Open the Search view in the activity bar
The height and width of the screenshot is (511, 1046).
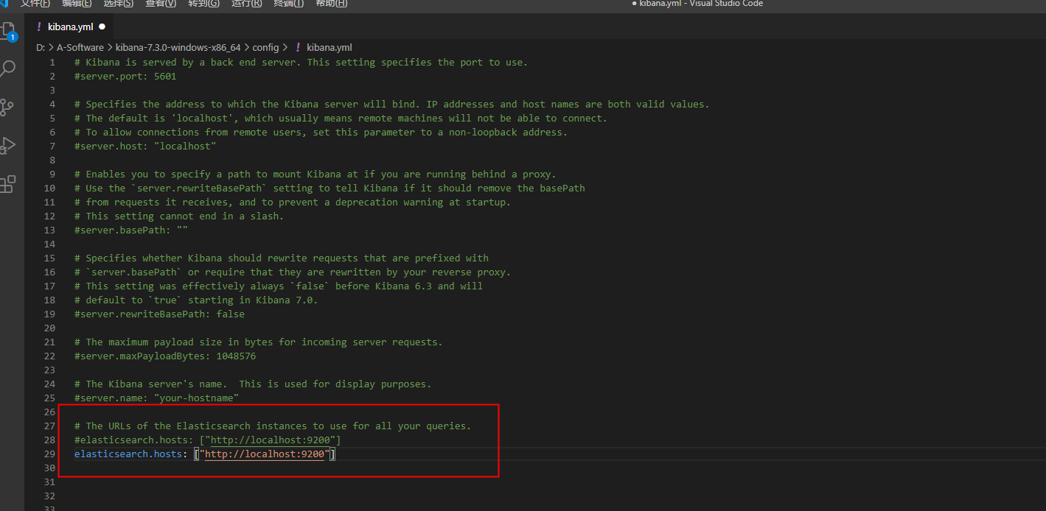pyautogui.click(x=8, y=69)
